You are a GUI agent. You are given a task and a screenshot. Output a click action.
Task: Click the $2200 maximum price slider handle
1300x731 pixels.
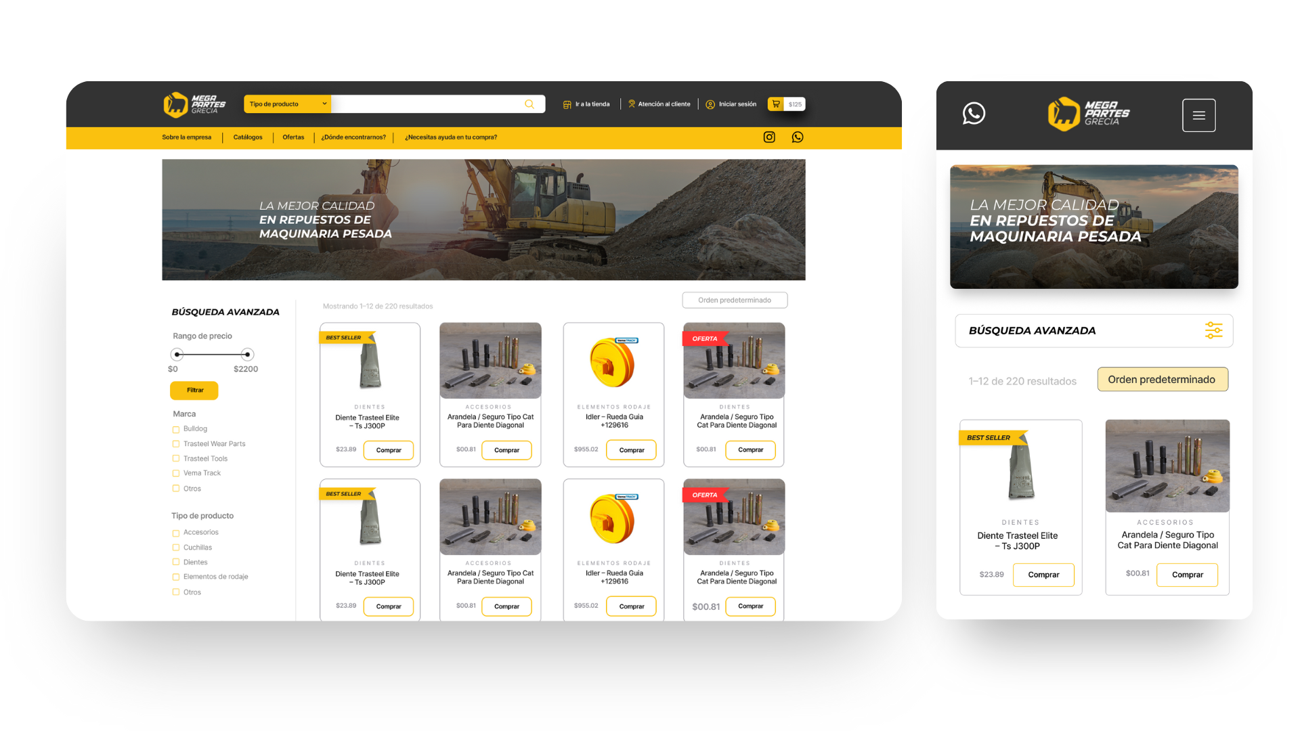[x=247, y=355]
